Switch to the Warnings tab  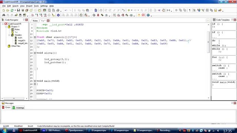(18, 108)
